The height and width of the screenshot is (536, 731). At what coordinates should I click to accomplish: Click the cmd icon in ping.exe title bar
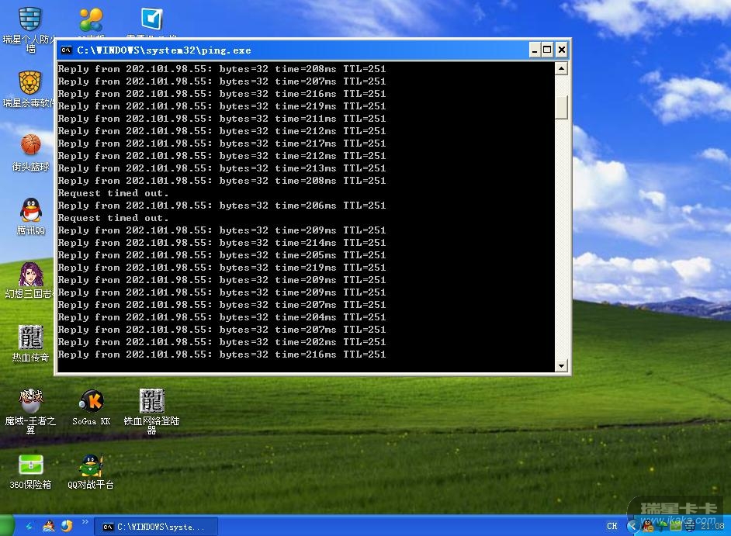[x=67, y=50]
